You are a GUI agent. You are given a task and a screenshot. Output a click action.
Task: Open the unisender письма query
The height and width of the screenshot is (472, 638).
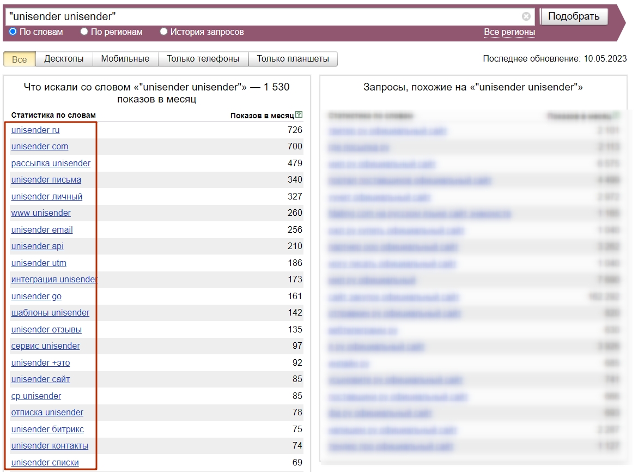click(x=46, y=179)
